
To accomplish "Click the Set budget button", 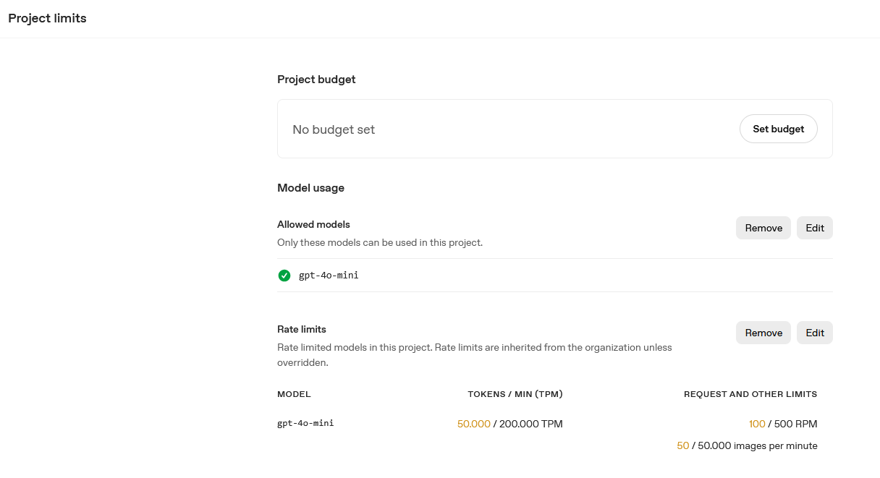I will (778, 129).
